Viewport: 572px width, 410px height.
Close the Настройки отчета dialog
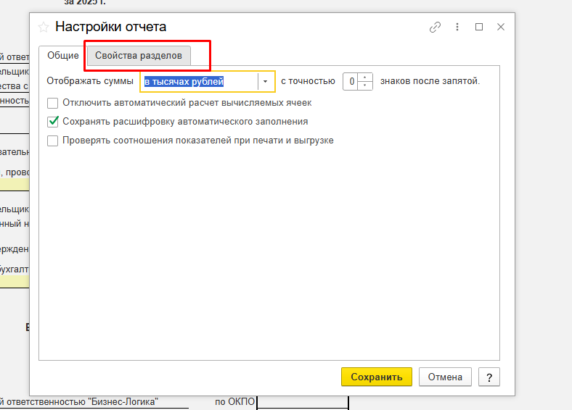(501, 27)
